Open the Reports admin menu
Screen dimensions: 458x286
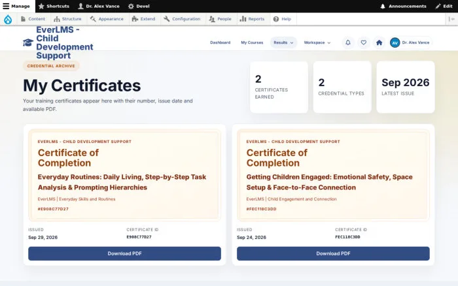point(252,19)
